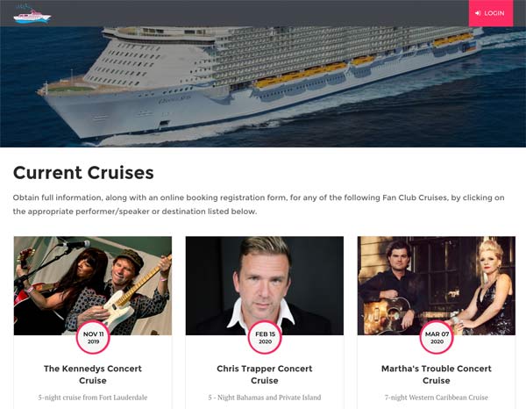Open Chris Trapper Concert Cruise title link
526x409 pixels.
point(265,375)
